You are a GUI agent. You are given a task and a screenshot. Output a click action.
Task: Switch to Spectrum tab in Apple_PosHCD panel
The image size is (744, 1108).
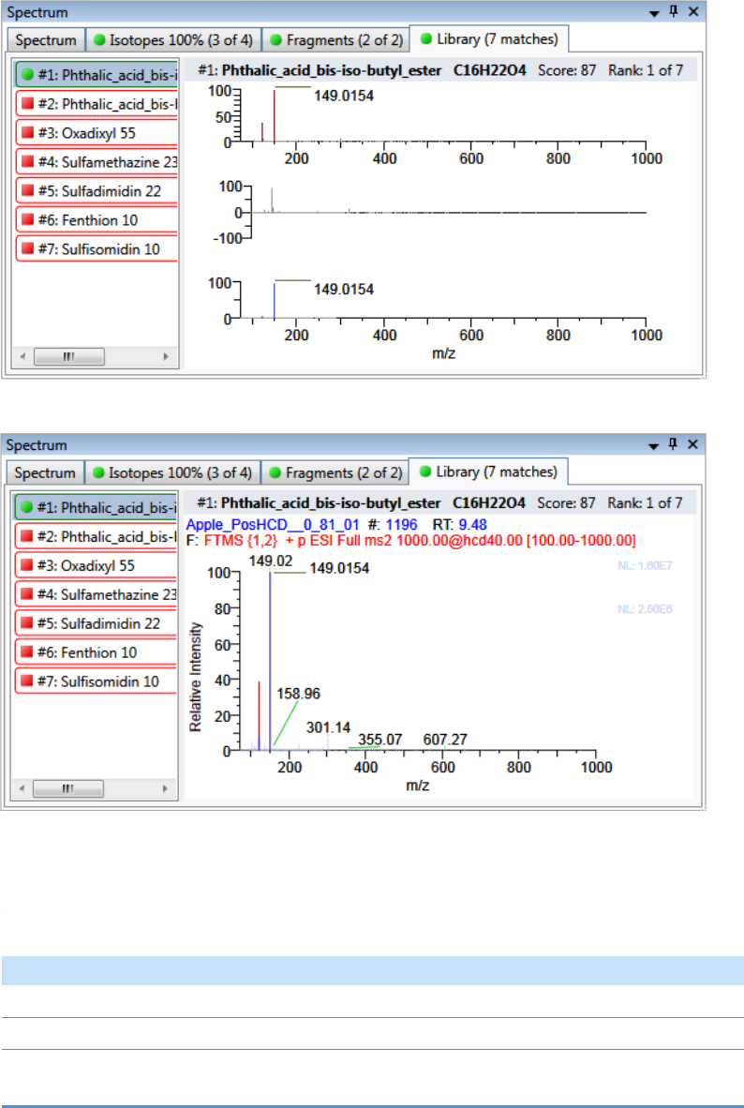click(x=45, y=472)
